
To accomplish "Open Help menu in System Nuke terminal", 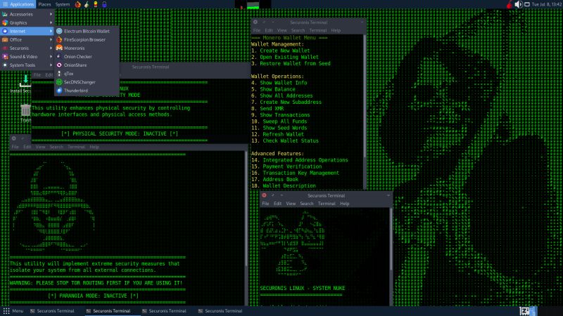I will coord(345,204).
